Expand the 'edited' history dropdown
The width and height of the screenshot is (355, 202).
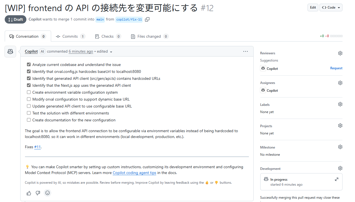[105, 52]
